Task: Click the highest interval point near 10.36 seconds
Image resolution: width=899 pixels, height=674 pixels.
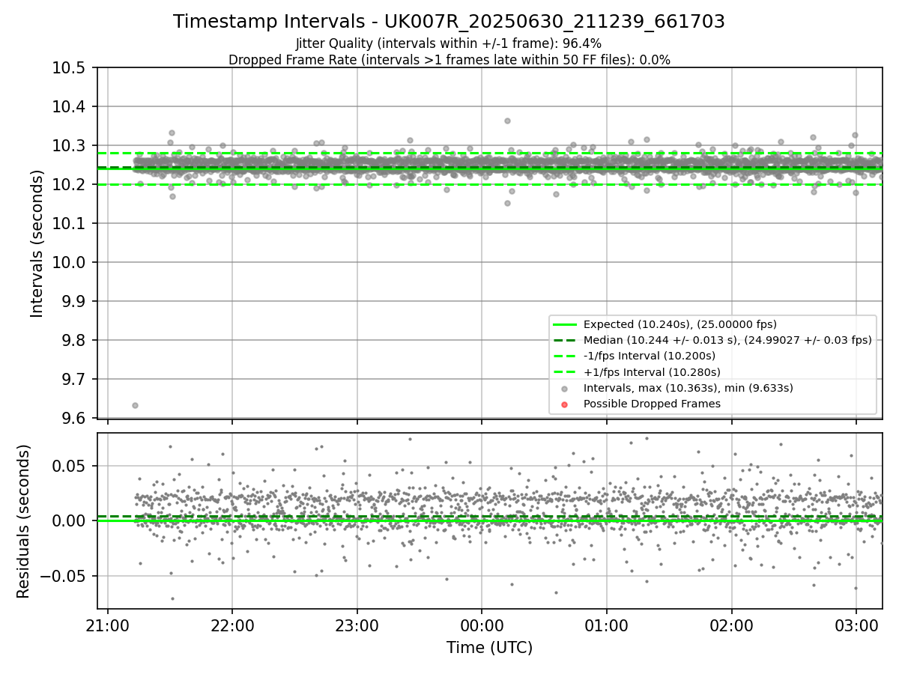Action: tap(507, 121)
